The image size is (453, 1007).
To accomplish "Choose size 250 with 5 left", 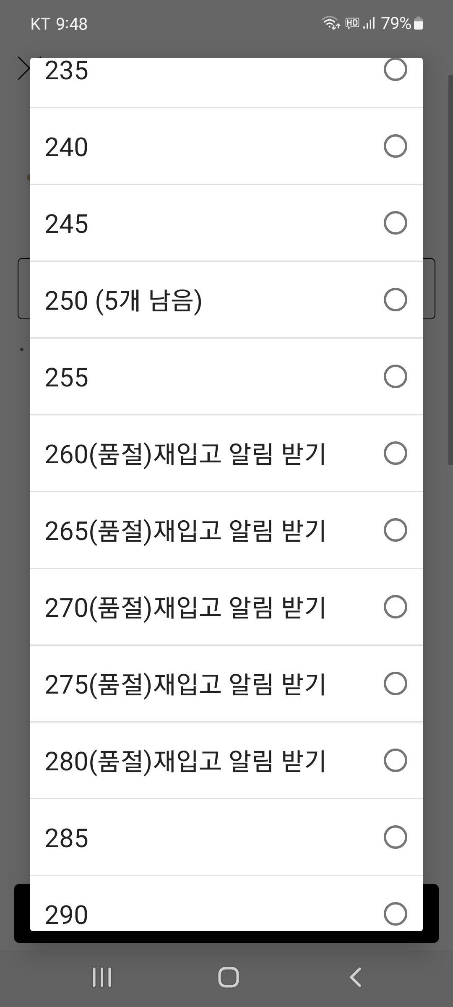I will click(395, 300).
